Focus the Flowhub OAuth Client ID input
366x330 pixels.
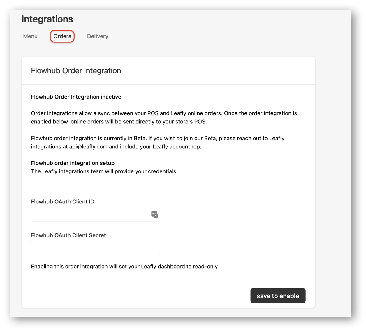(x=90, y=214)
